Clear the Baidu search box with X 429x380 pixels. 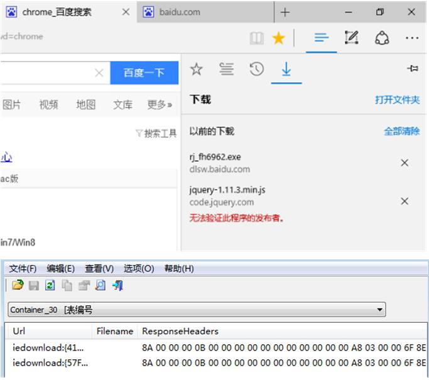[99, 73]
